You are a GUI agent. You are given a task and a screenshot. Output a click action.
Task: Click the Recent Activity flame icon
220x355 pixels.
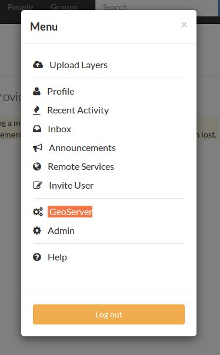tap(36, 110)
